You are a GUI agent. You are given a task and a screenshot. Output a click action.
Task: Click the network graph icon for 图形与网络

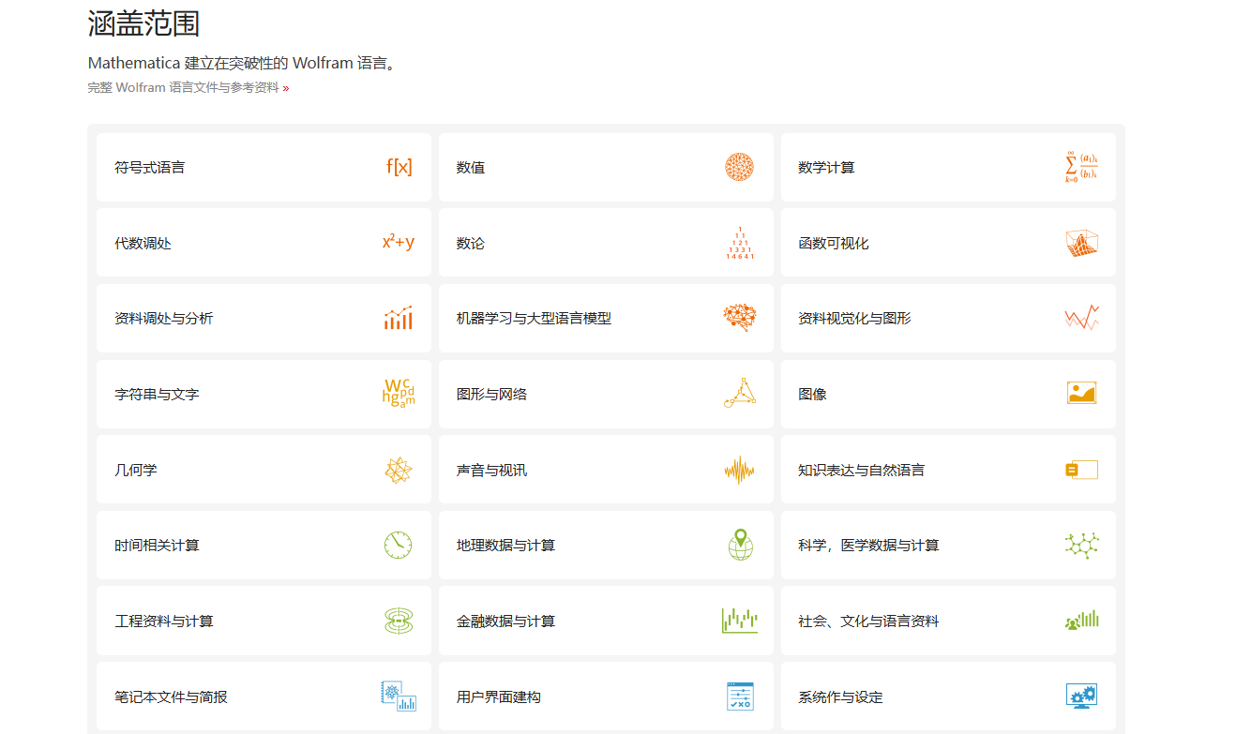click(740, 393)
